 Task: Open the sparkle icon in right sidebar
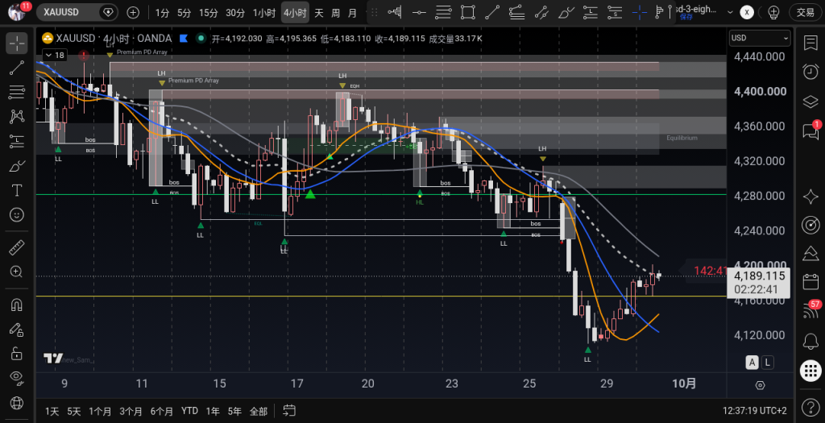pyautogui.click(x=810, y=197)
